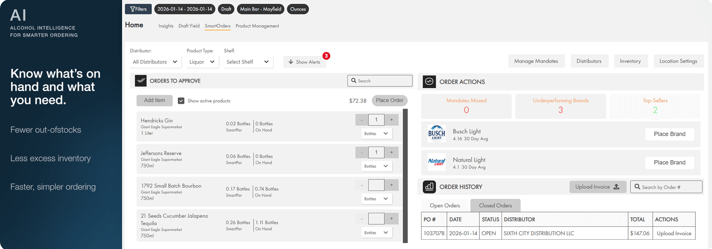Increase Jeffersons Reserve quantity with plus
Viewport: 712px width, 249px height.
coord(392,152)
